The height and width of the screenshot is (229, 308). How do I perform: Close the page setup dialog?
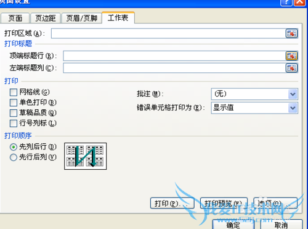click(x=299, y=2)
